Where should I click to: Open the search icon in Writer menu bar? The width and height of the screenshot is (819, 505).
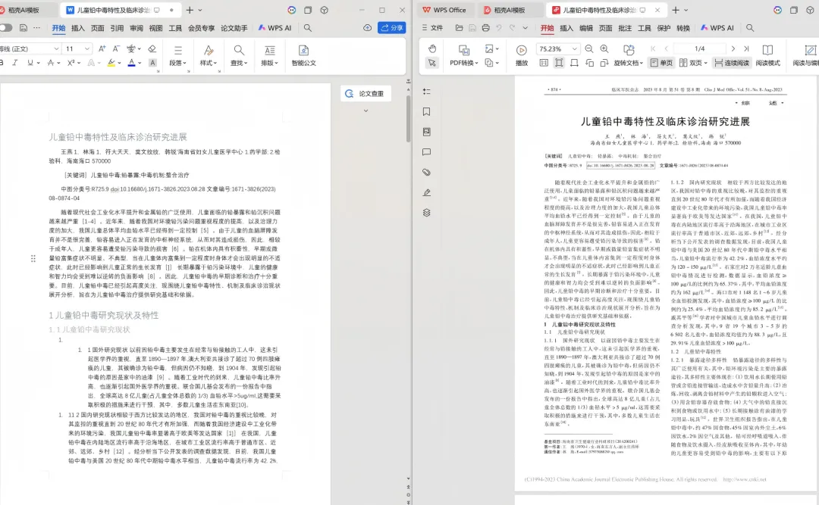click(x=308, y=28)
